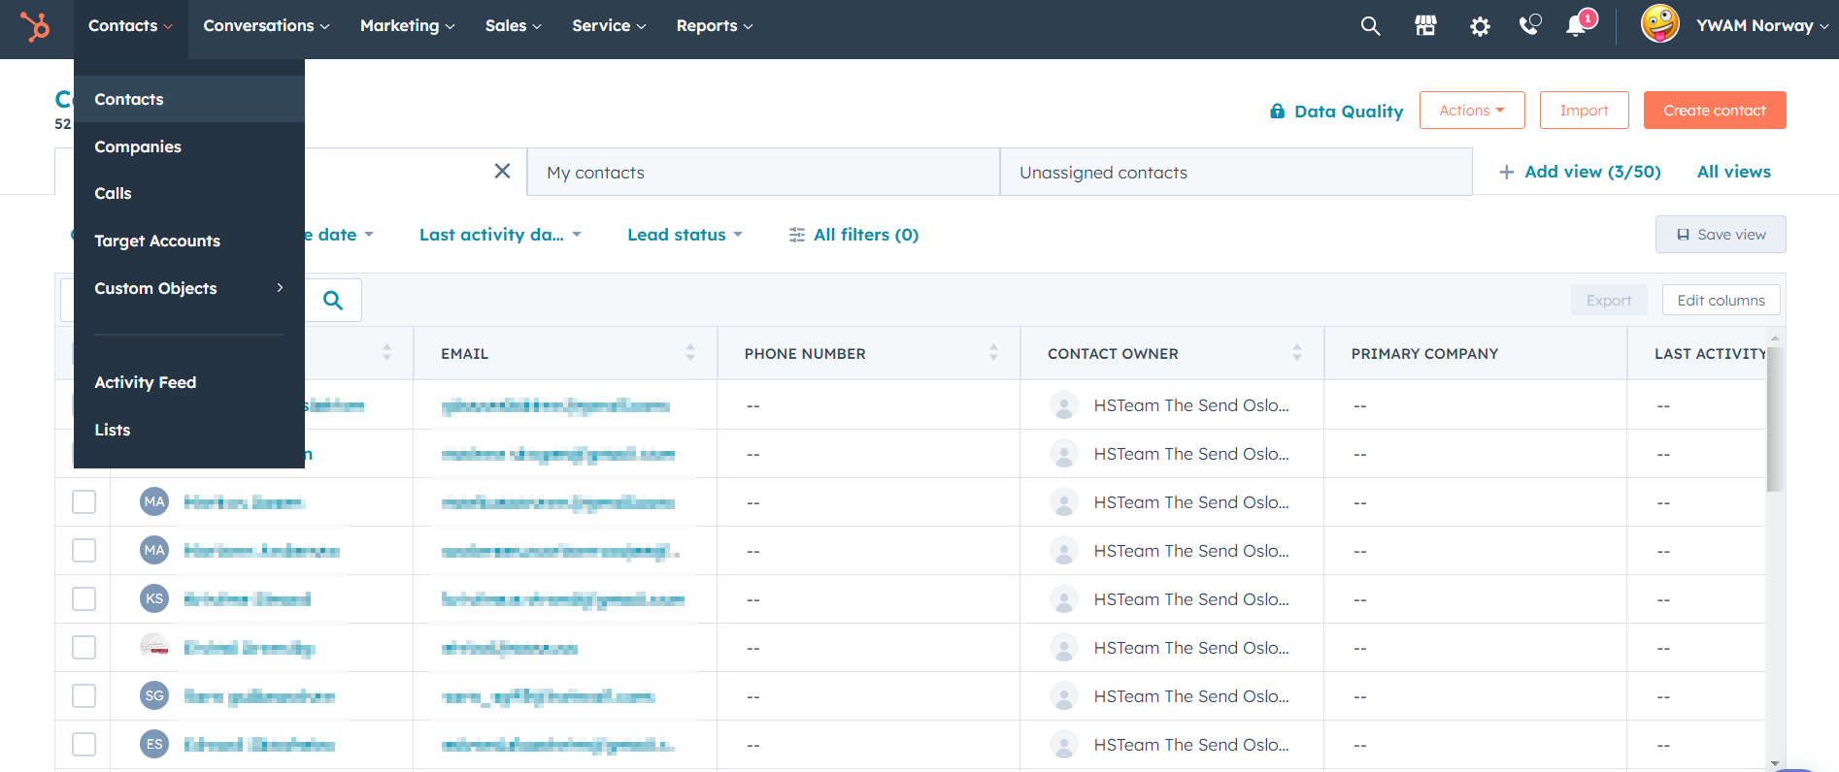
Task: Click the Save view button
Action: coord(1721,235)
